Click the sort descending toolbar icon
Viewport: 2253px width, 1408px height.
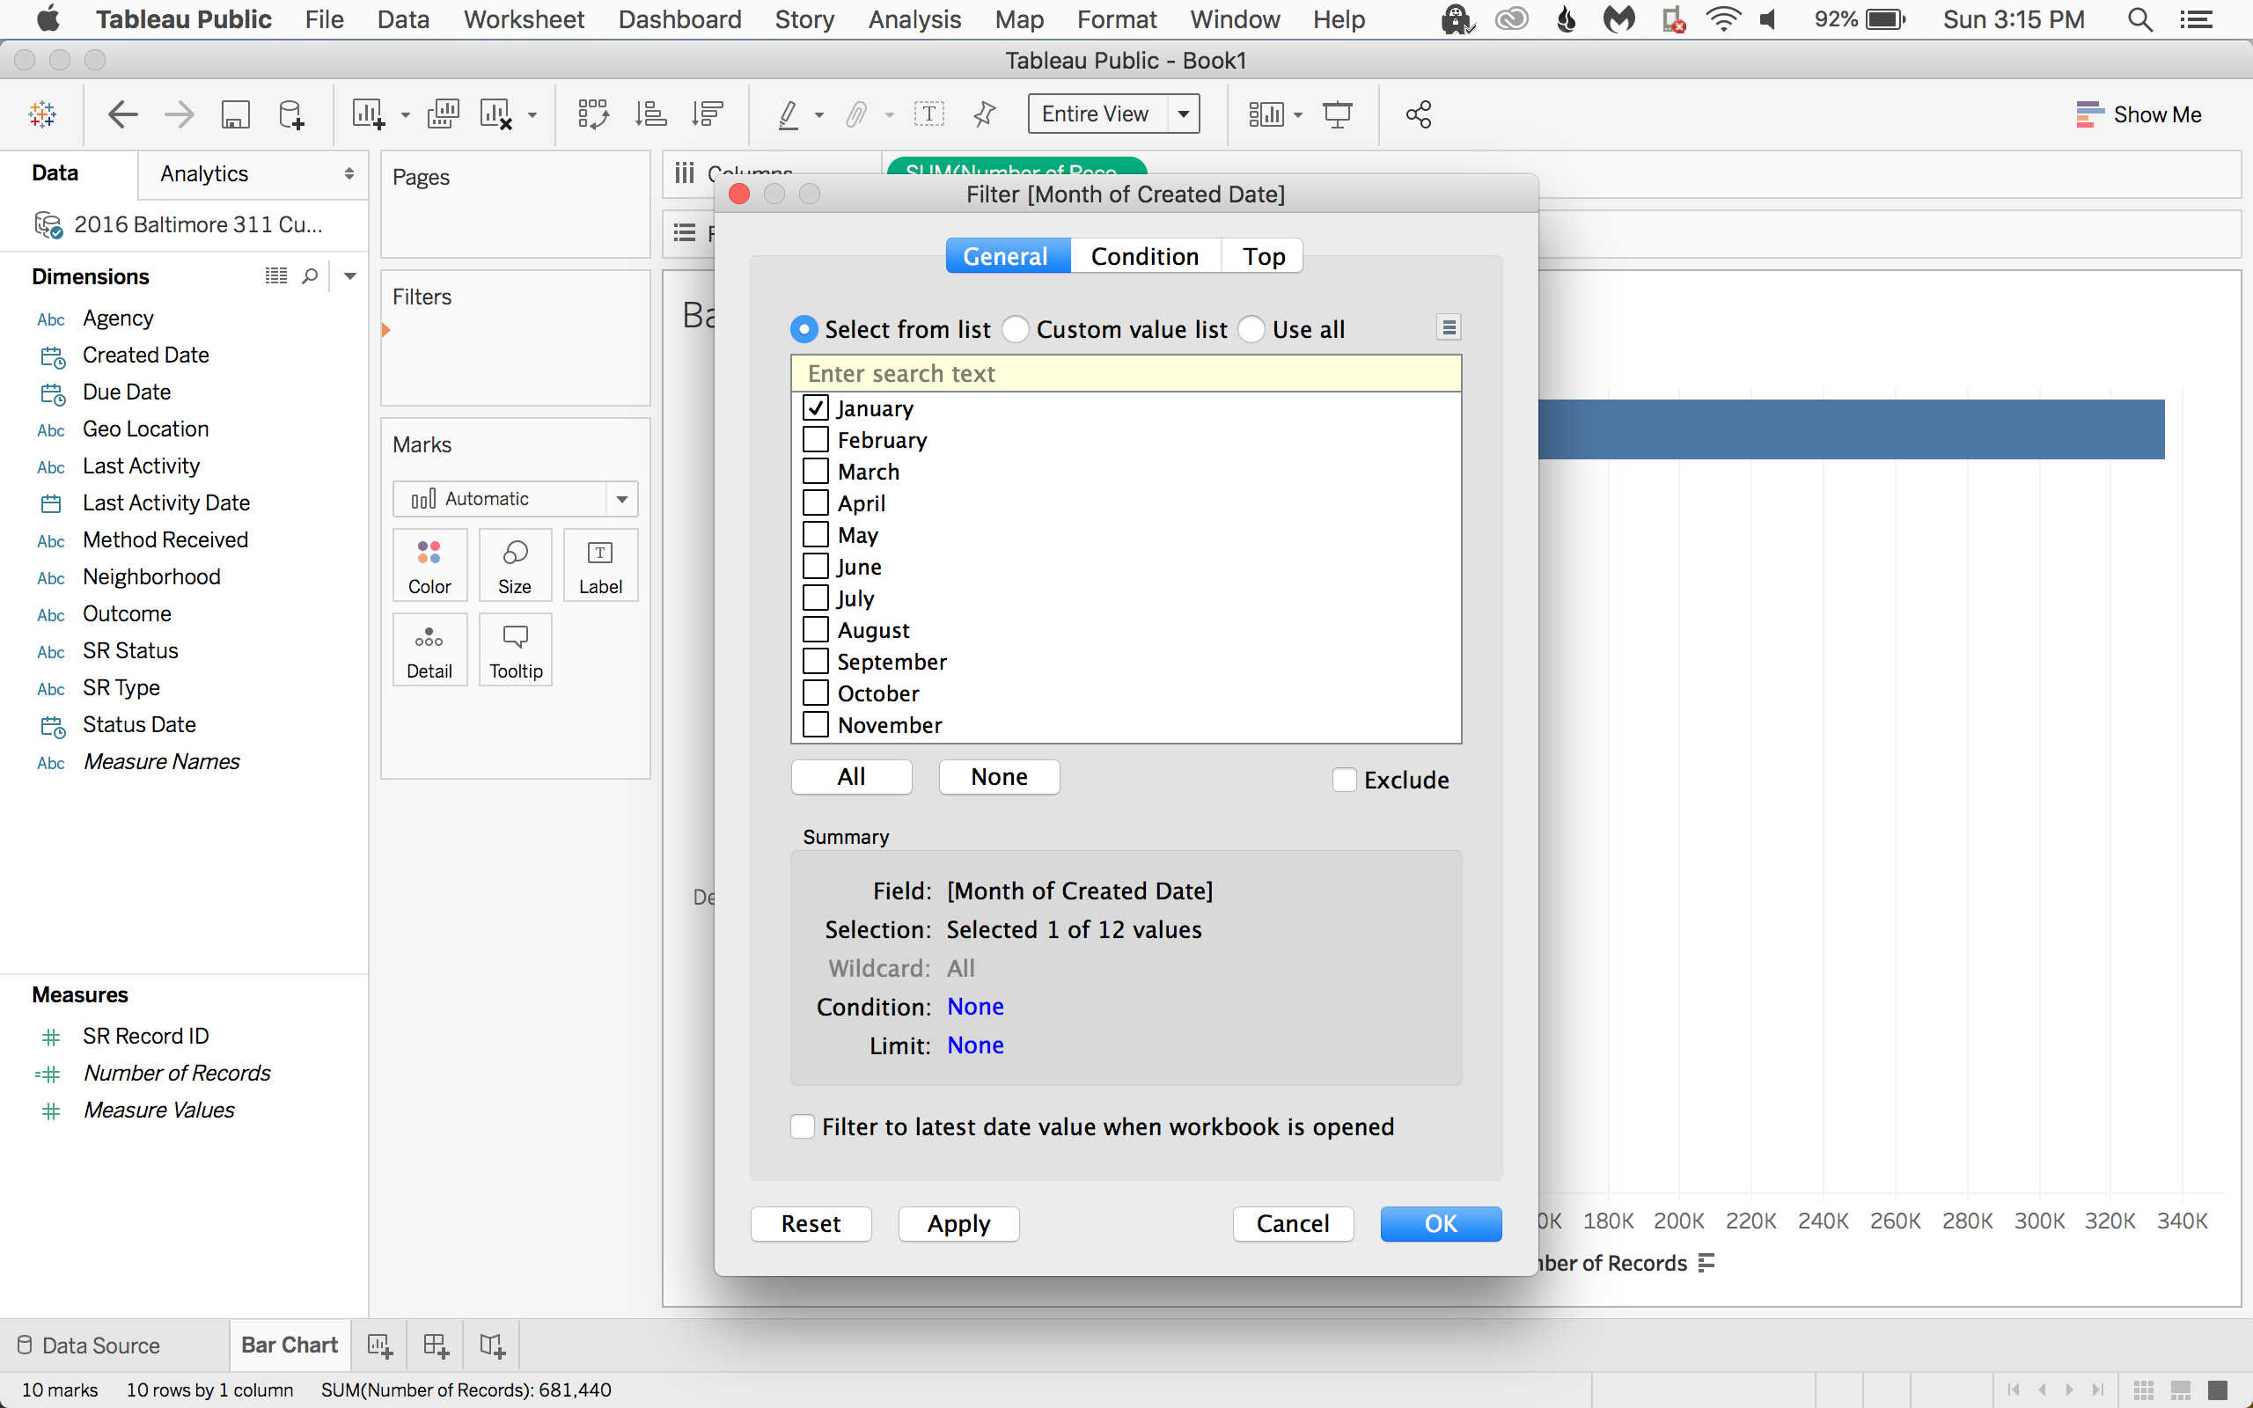pos(708,114)
